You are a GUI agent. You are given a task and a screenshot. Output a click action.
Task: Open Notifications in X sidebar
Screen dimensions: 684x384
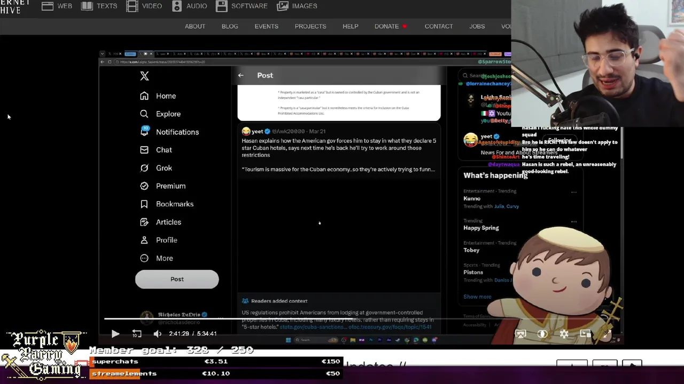pyautogui.click(x=169, y=132)
